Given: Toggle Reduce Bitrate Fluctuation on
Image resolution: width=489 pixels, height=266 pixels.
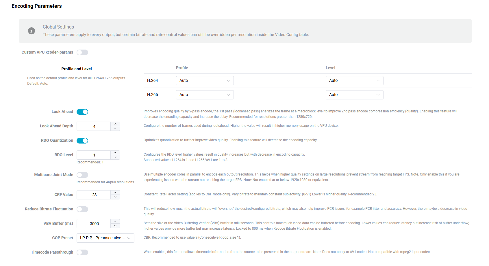Looking at the screenshot, I should [x=82, y=209].
